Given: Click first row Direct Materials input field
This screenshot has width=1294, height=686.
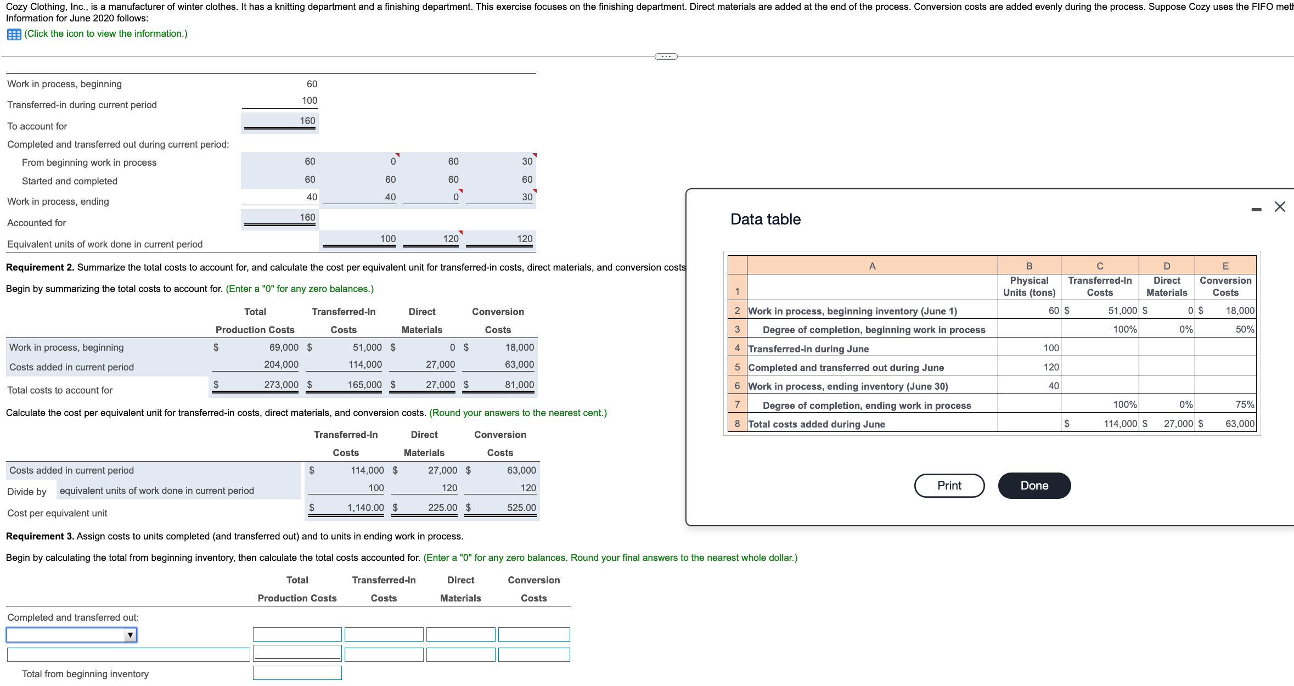Looking at the screenshot, I should coord(460,635).
